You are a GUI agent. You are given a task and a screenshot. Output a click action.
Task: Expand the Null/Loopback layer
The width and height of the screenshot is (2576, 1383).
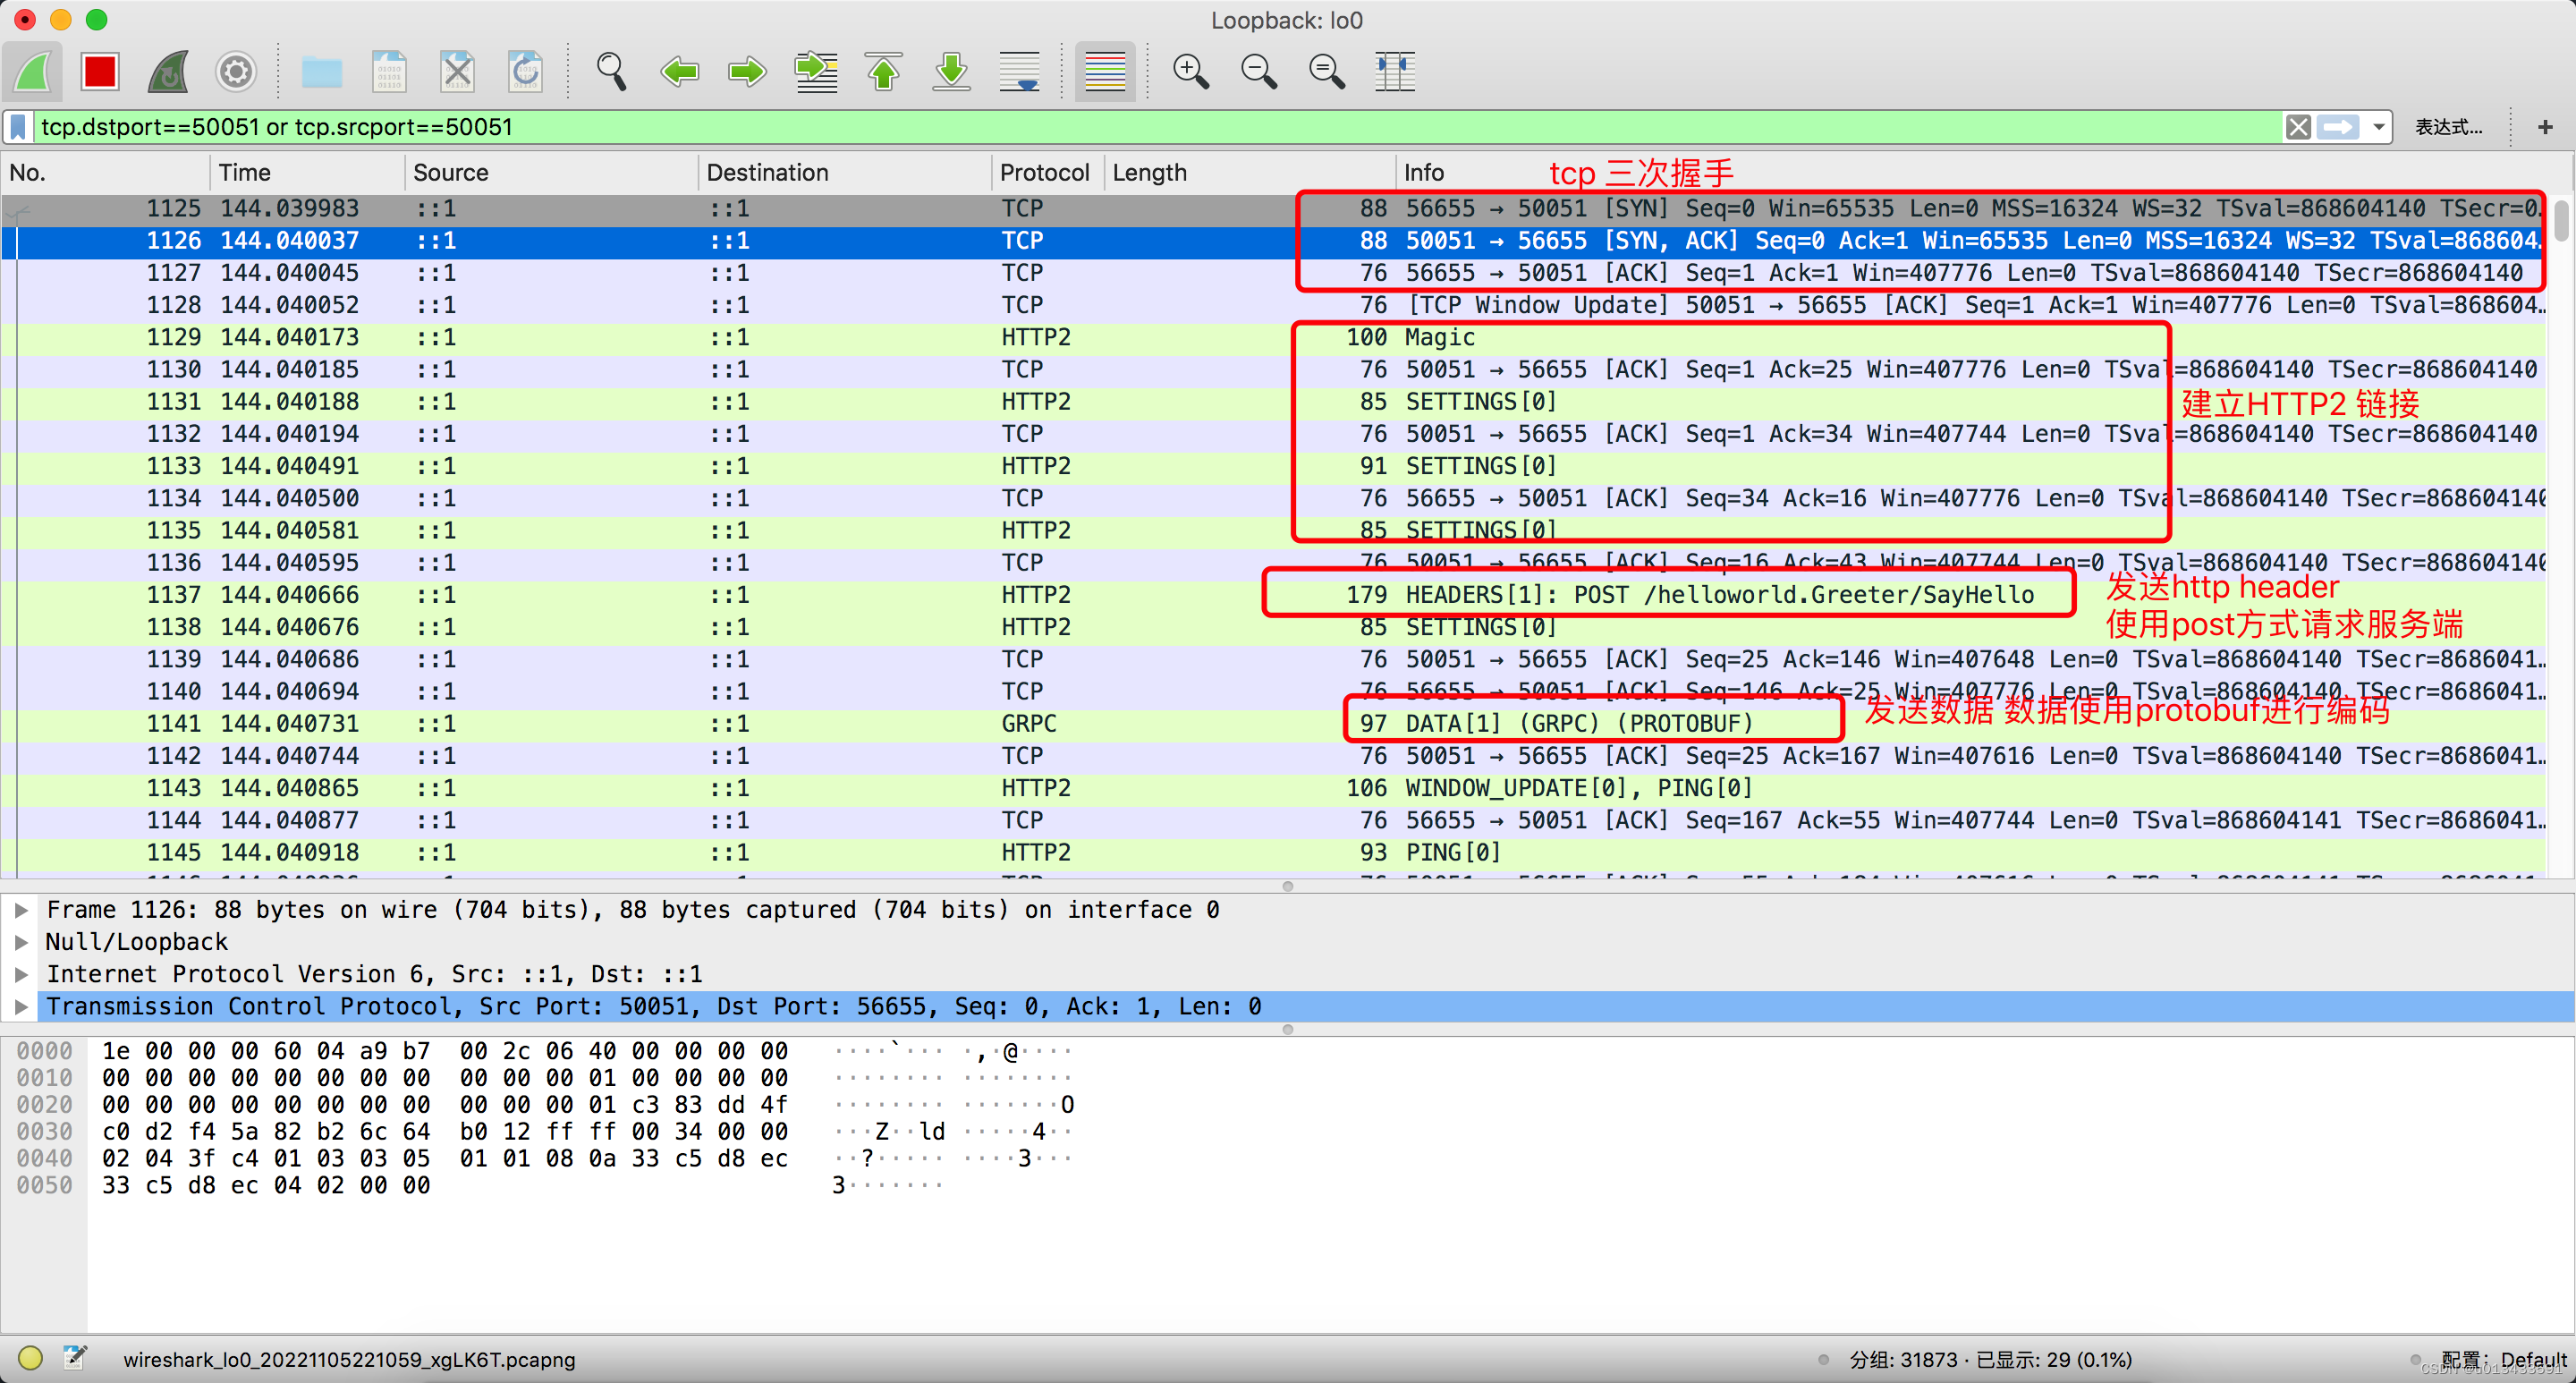tap(20, 942)
